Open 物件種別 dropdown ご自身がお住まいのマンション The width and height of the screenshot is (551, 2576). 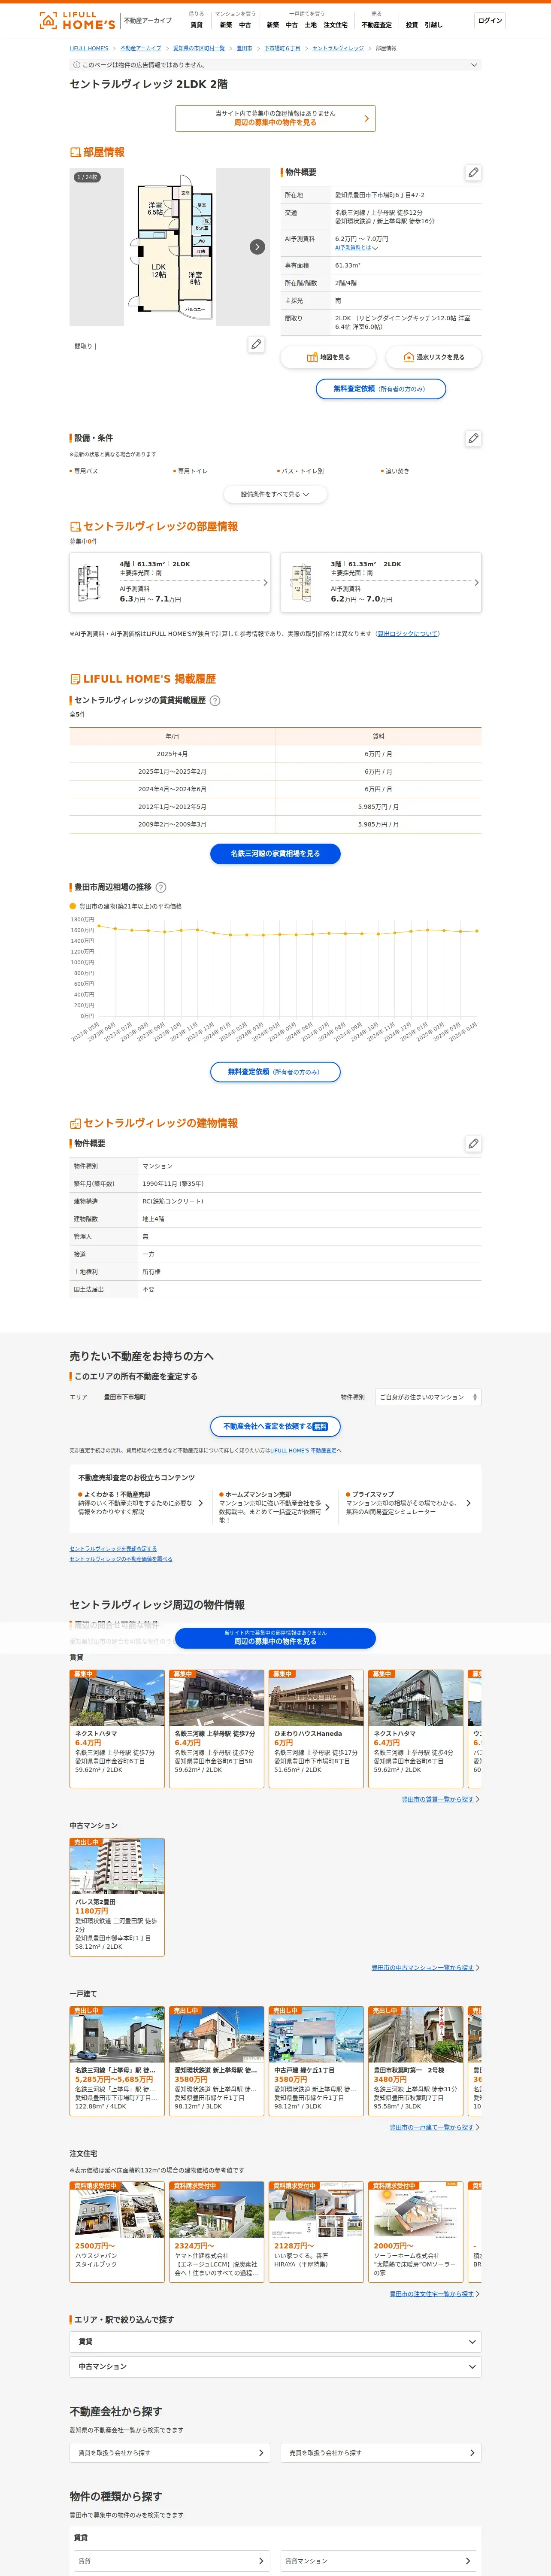pos(428,1397)
